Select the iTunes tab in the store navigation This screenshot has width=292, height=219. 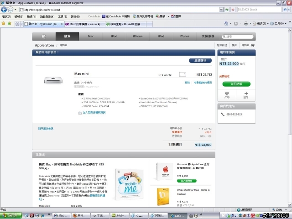[184, 36]
